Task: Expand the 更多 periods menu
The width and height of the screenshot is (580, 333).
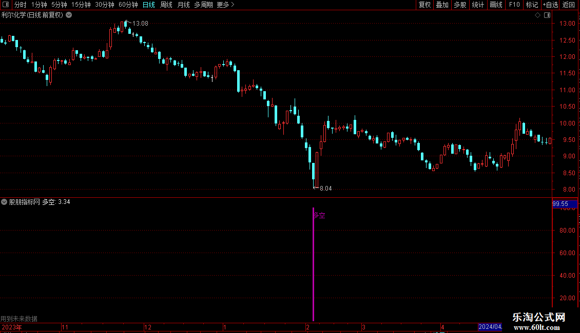Action: (225, 5)
